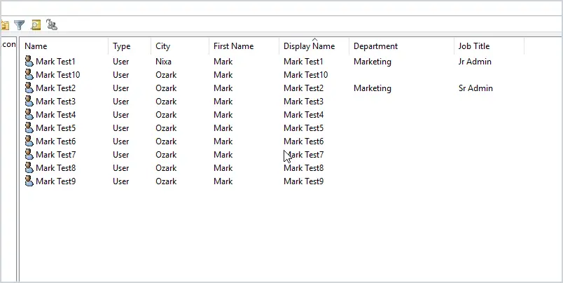This screenshot has height=283, width=563.
Task: Click the Nixa city cell
Action: [x=163, y=62]
